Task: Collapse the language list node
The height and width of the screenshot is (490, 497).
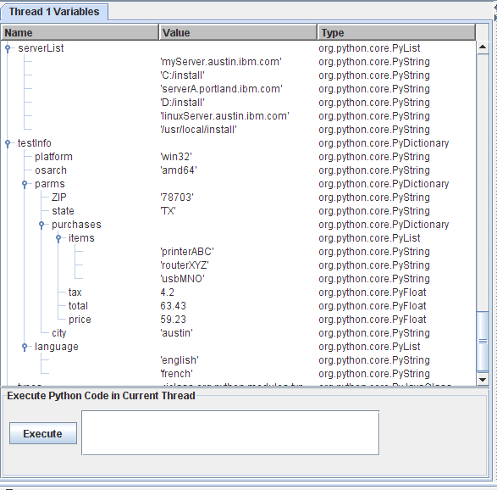Action: (x=25, y=347)
